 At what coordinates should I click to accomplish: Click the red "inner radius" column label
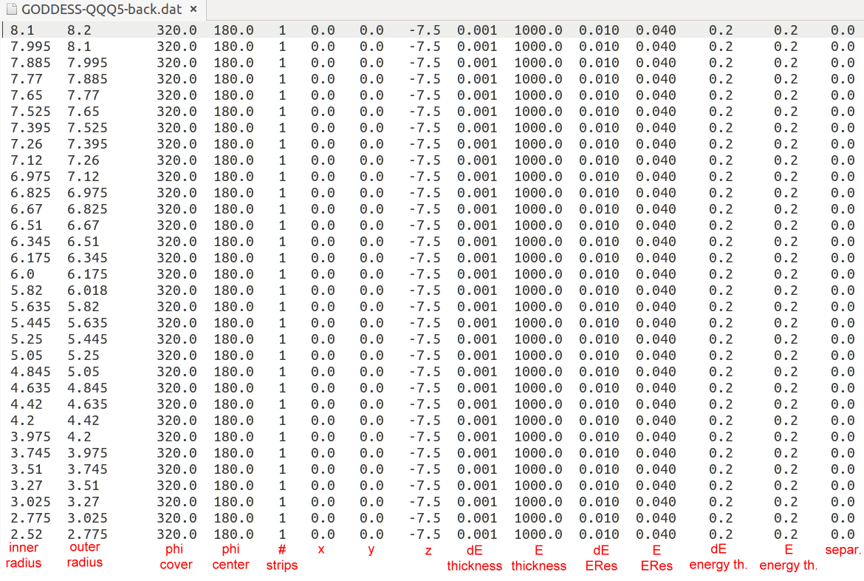click(x=24, y=555)
